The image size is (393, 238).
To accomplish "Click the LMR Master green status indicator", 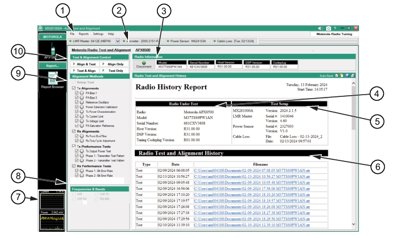I will pos(70,41).
